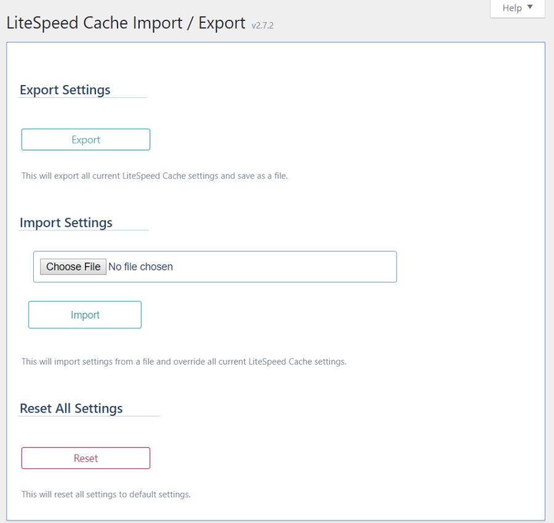Open the Help dropdown tab
The image size is (554, 523).
tap(517, 8)
